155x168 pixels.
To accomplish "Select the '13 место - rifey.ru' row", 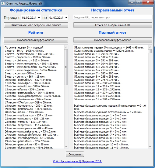I will tap(25, 89).
